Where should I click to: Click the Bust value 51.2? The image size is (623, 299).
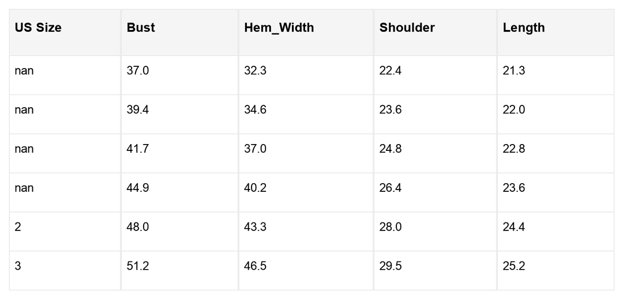(138, 266)
